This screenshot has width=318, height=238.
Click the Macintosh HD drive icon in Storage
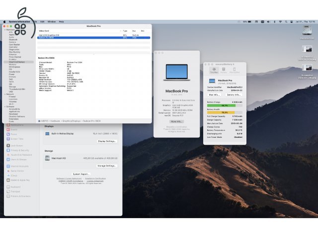click(x=47, y=158)
